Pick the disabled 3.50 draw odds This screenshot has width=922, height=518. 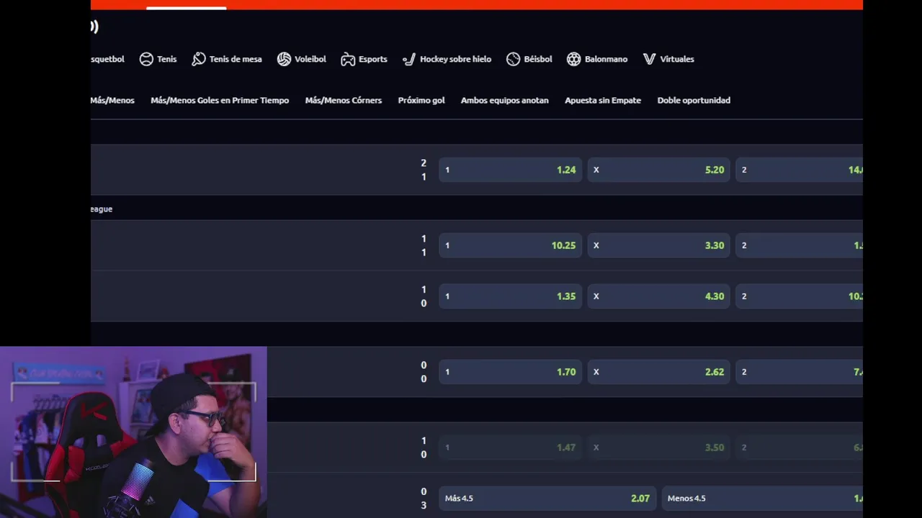(x=659, y=447)
